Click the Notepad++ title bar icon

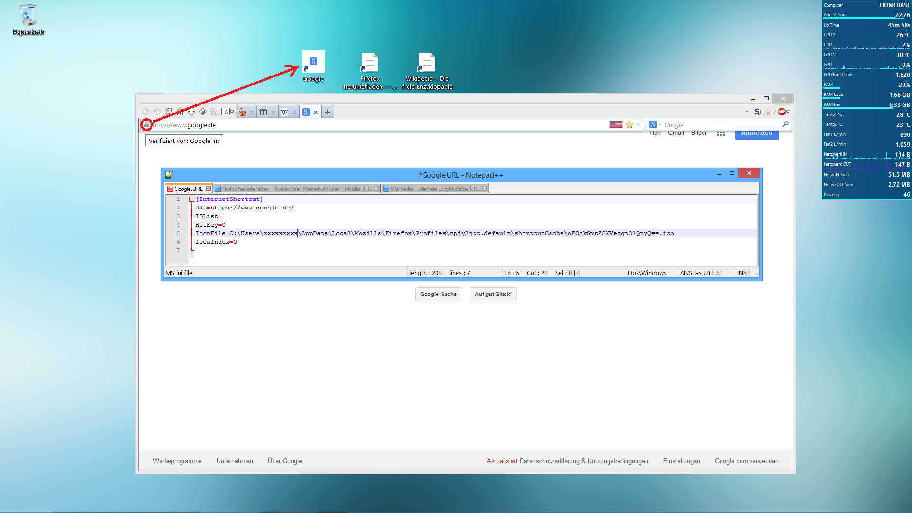point(169,175)
